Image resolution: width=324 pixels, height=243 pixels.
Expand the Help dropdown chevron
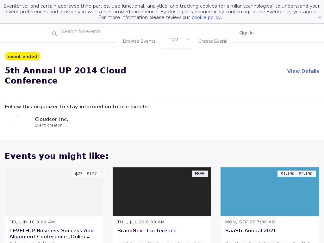tap(187, 40)
